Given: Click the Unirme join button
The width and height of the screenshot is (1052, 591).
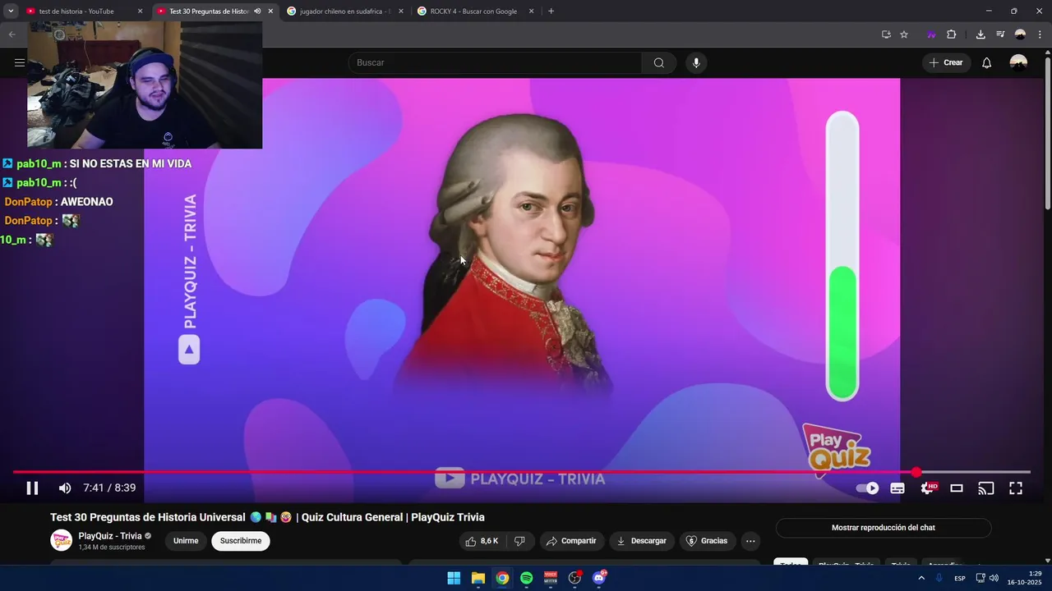Looking at the screenshot, I should [186, 541].
